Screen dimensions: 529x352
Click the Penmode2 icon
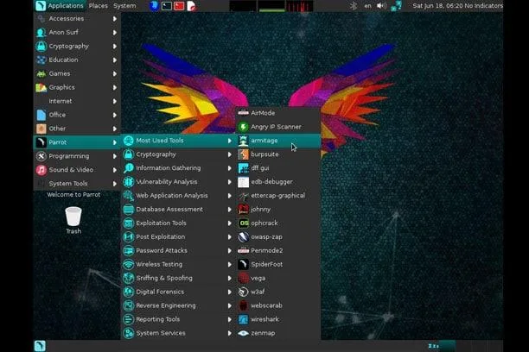(243, 250)
